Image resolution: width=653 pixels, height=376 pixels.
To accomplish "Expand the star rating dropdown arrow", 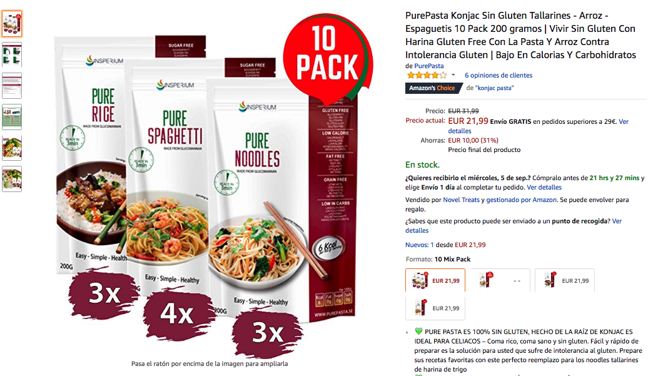I will click(453, 75).
